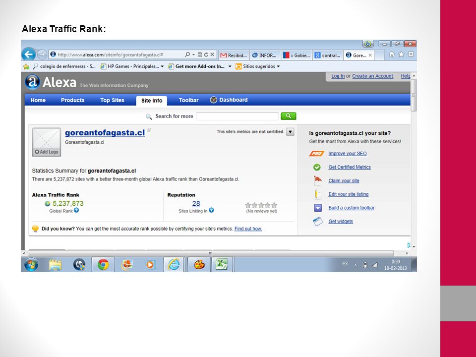Viewport: 476px width, 357px height.
Task: Switch to the contral... browser tab
Action: 328,55
